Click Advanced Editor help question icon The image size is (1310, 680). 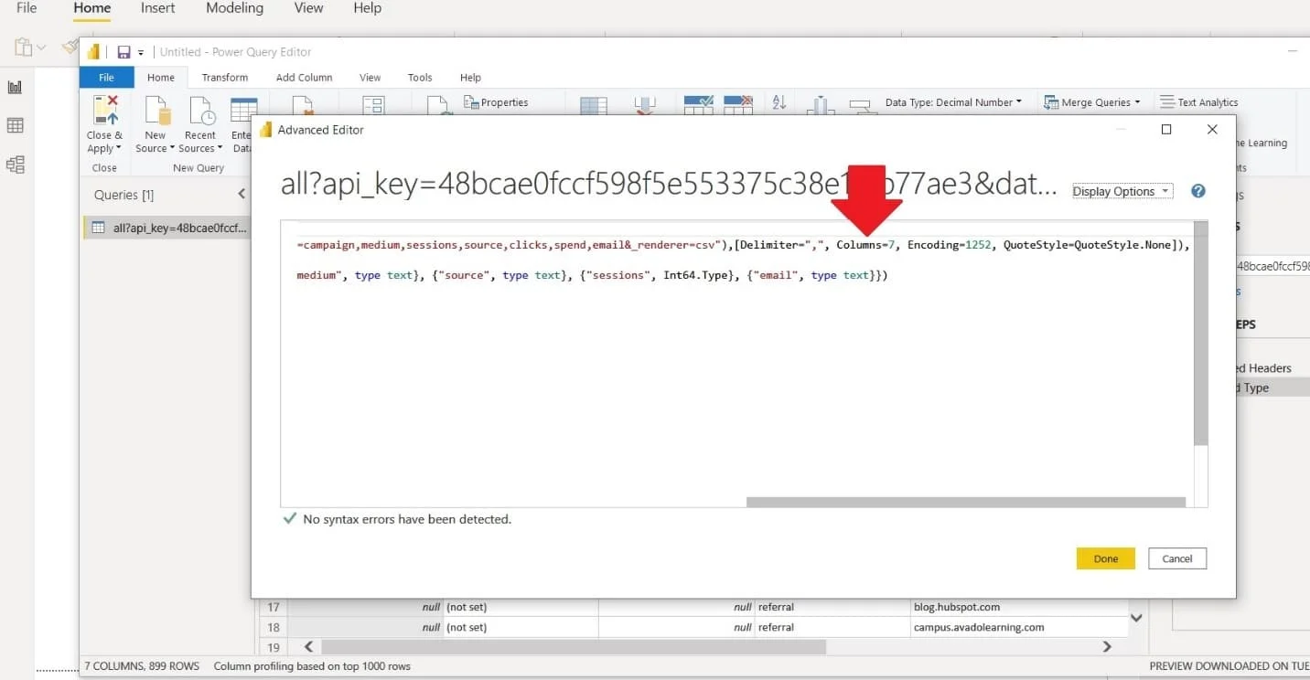point(1198,191)
